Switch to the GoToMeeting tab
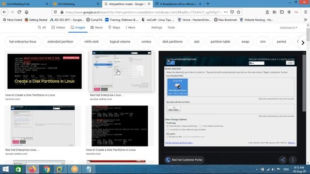The width and height of the screenshot is (310, 174). 76,4
